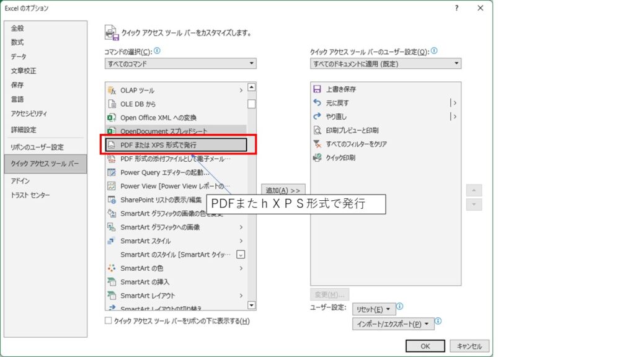Select the quick print icon (クイック印刷)

tap(317, 157)
